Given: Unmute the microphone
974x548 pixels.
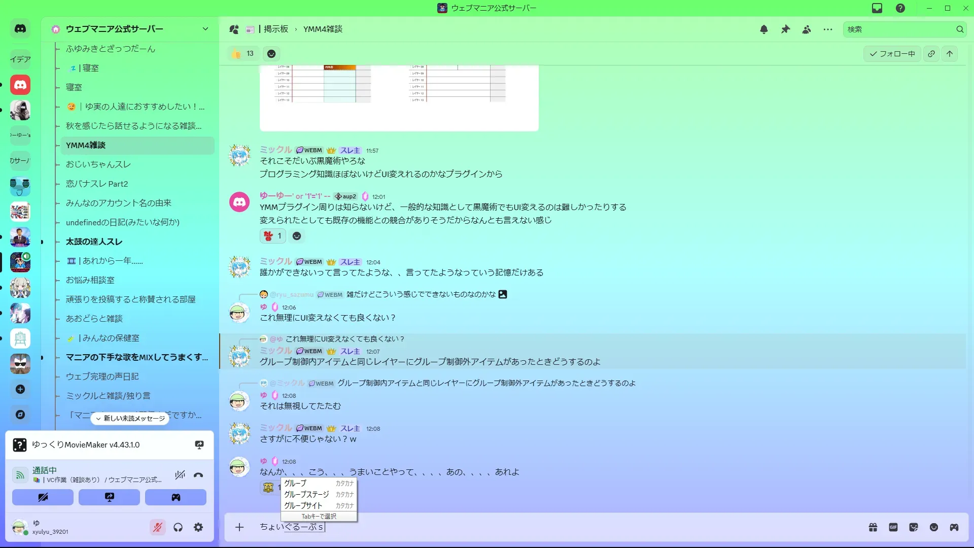Looking at the screenshot, I should [158, 527].
